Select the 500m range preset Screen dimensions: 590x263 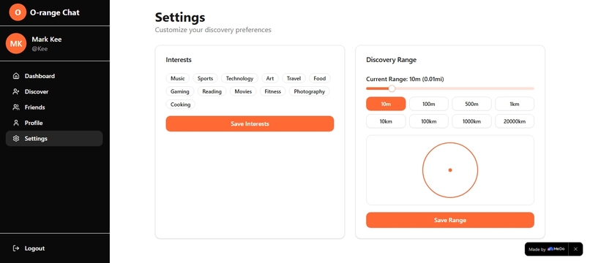tap(471, 104)
